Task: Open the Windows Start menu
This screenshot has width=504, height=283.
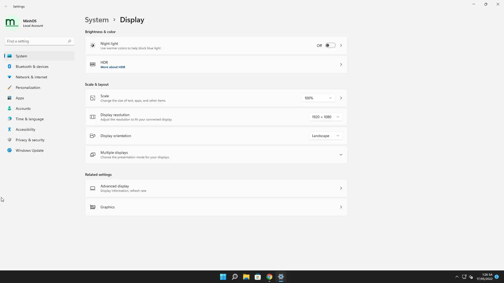Action: click(x=223, y=277)
